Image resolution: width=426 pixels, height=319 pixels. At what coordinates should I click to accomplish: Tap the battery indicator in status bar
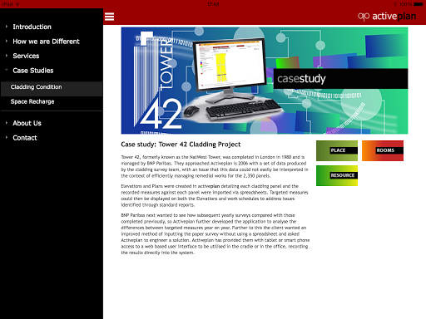coord(419,4)
